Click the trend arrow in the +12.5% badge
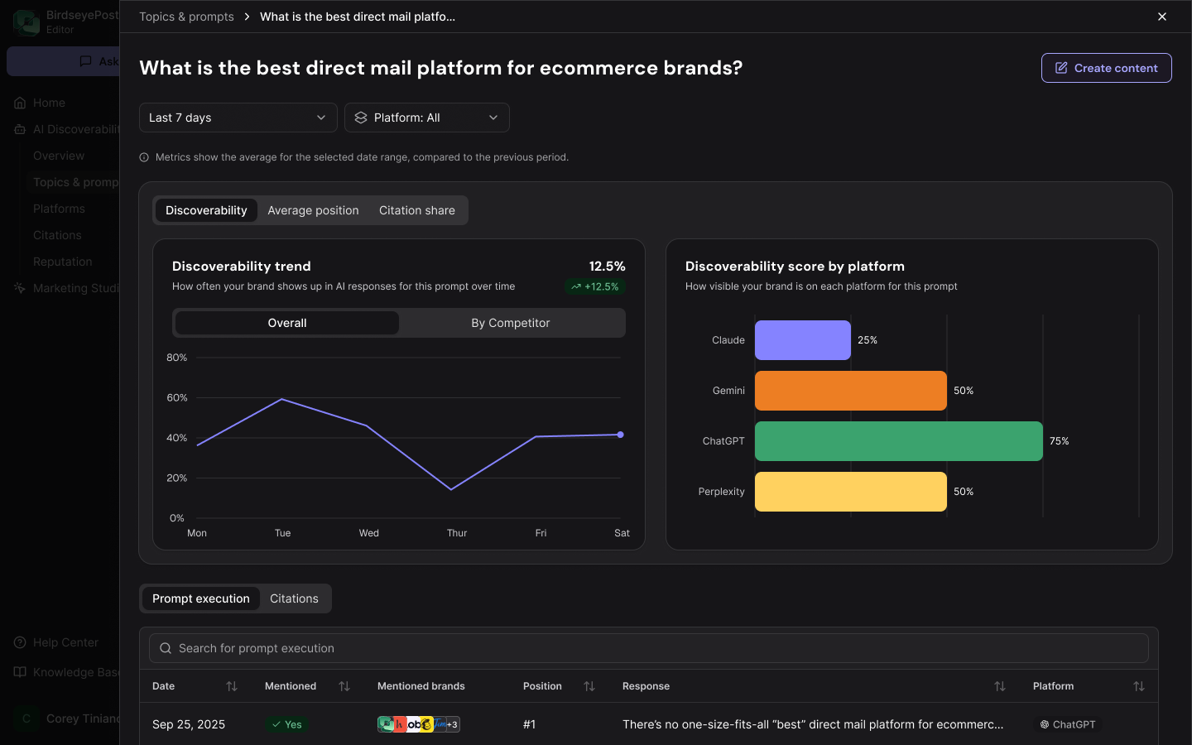This screenshot has height=745, width=1192. [x=576, y=286]
